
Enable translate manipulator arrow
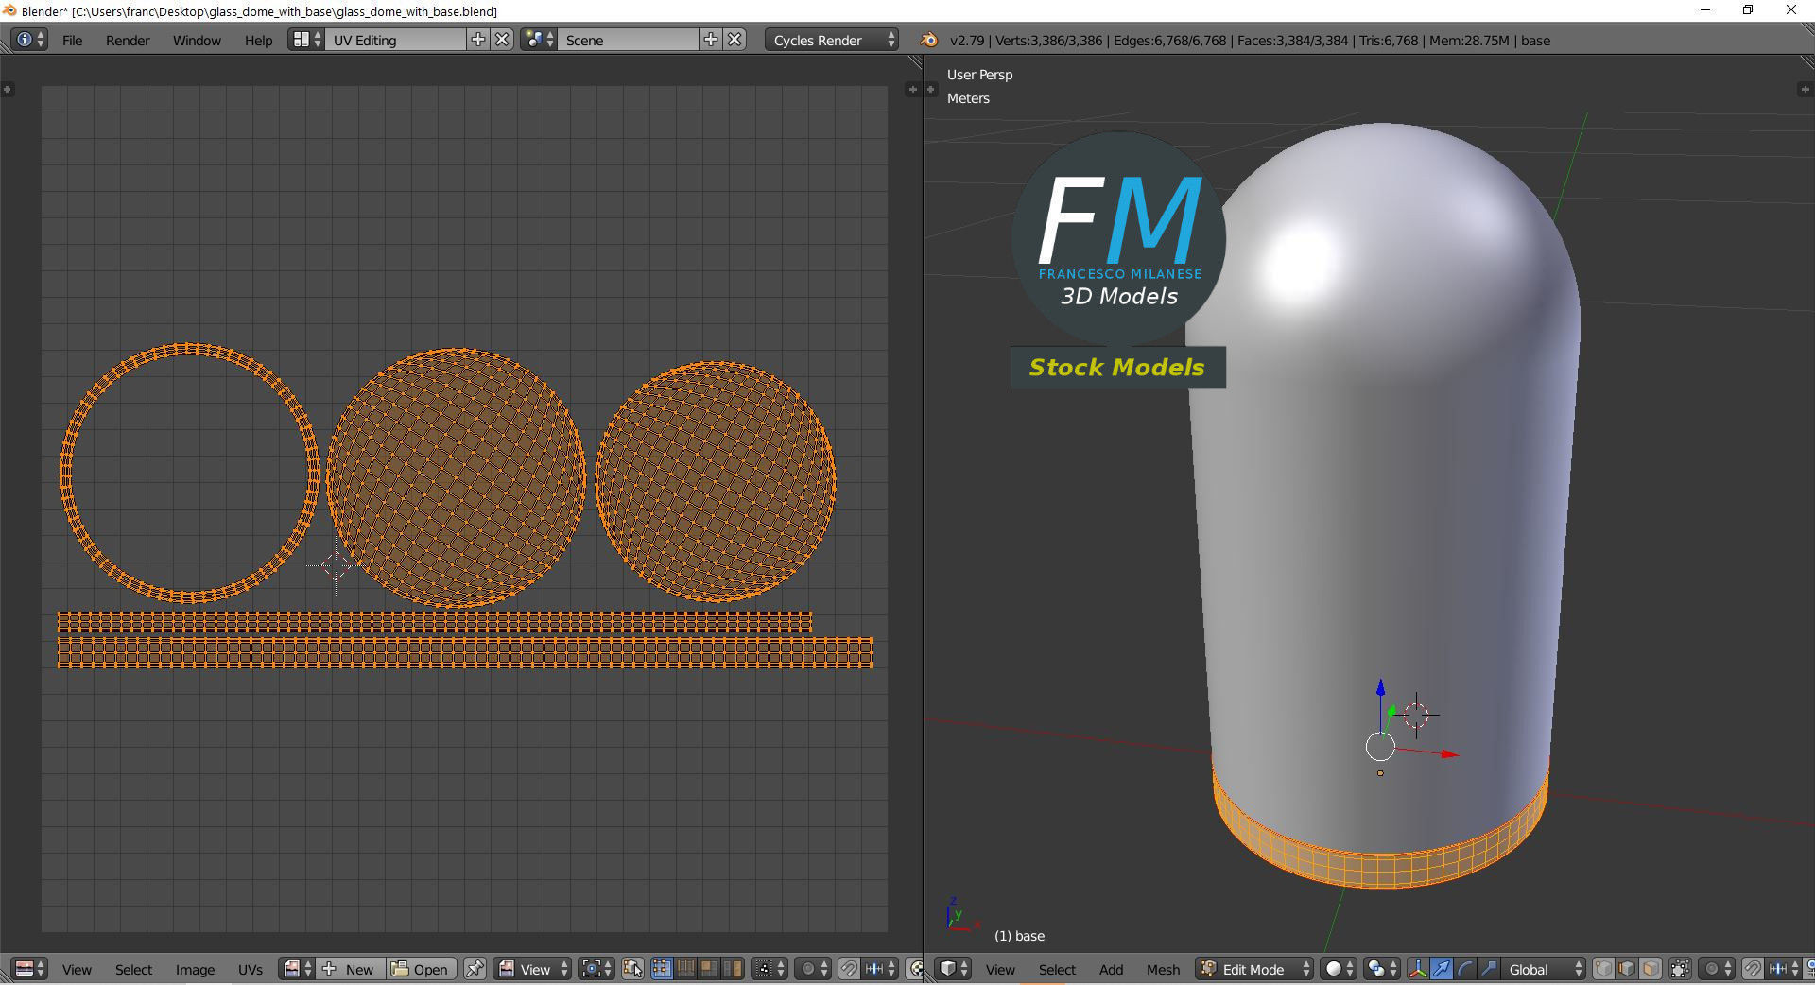click(1441, 969)
